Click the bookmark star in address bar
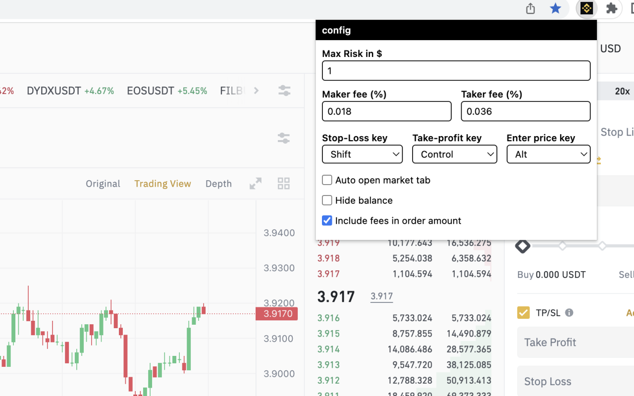Viewport: 634px width, 396px height. point(556,8)
